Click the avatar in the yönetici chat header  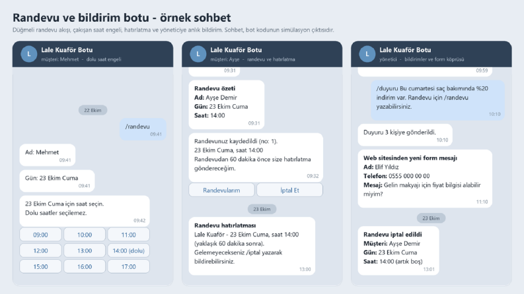pos(367,54)
